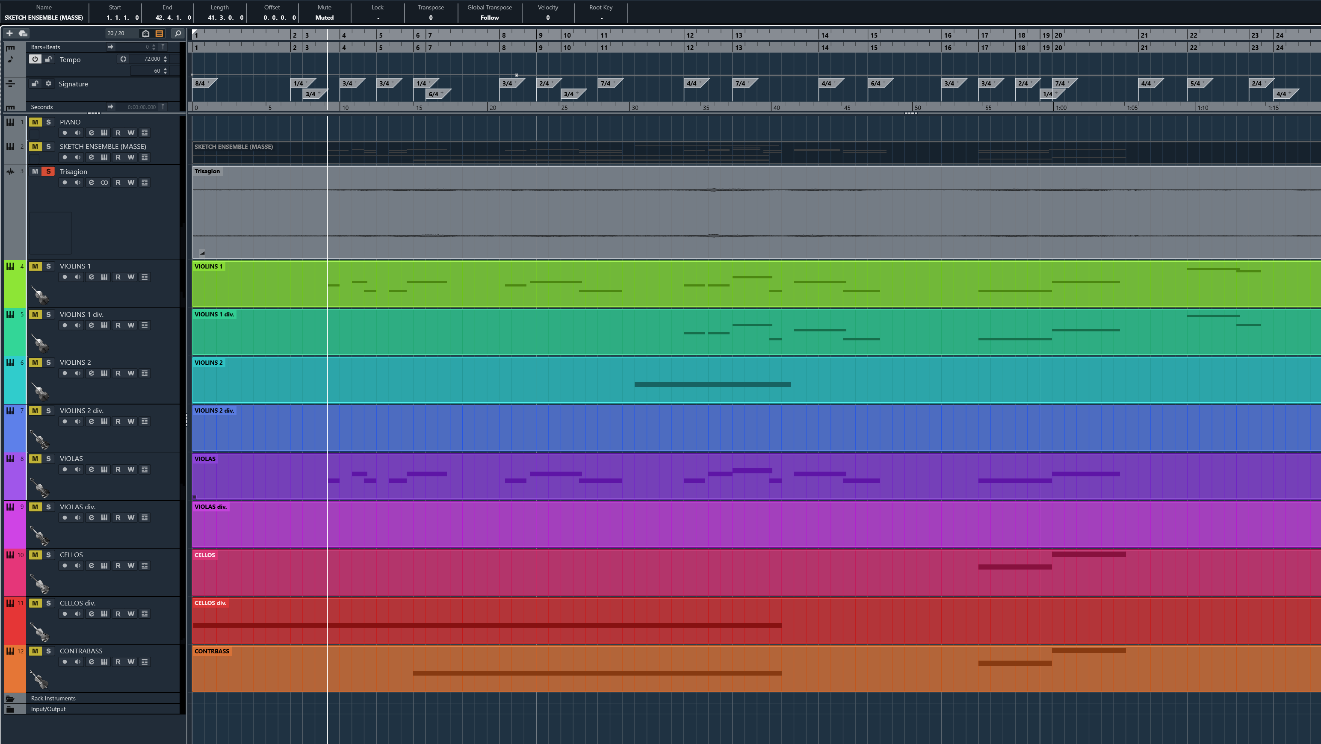Adjust the Bars+Beats offset stepper

[x=154, y=47]
